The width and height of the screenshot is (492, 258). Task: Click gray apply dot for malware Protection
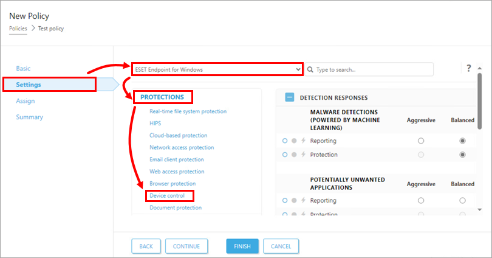click(294, 155)
